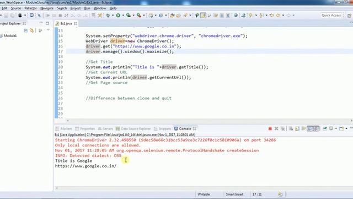Open the Project menu
The image size is (353, 199).
pos(76,8)
